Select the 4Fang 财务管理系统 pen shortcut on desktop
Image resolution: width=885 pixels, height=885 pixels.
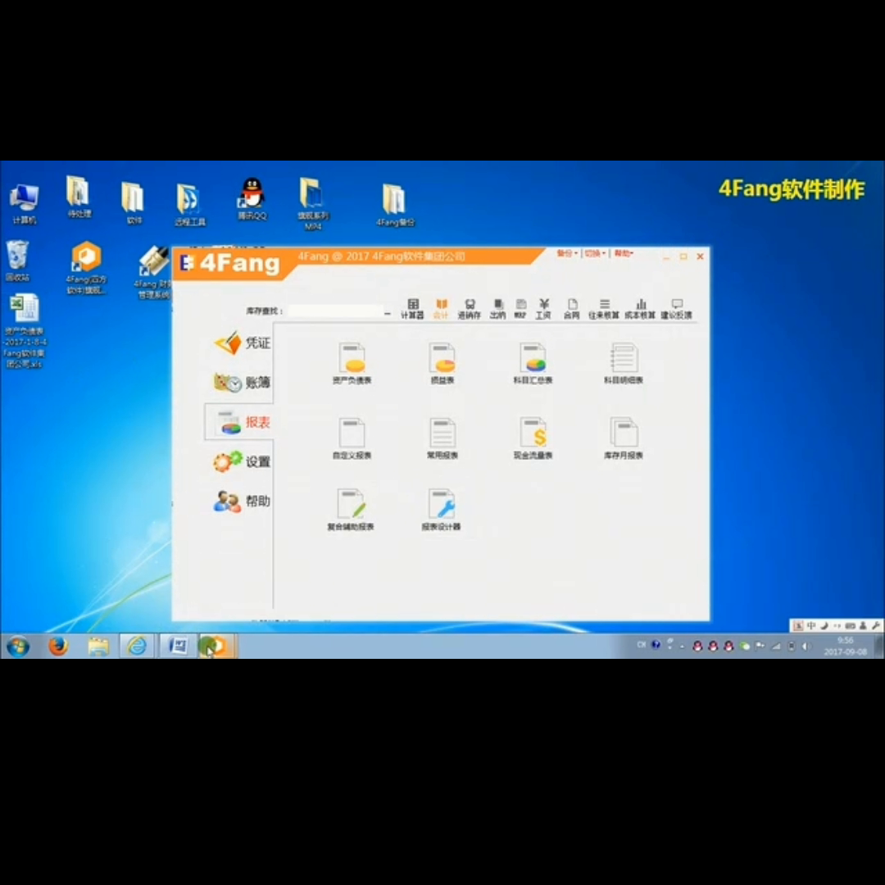153,272
